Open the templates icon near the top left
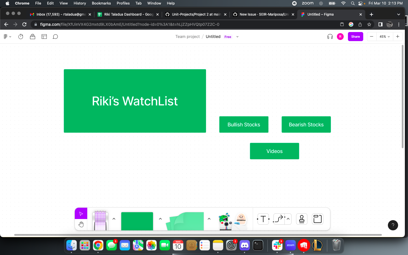The image size is (408, 255). [x=44, y=37]
